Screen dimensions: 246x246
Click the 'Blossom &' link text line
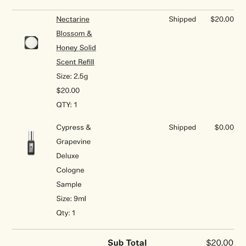pyautogui.click(x=74, y=34)
